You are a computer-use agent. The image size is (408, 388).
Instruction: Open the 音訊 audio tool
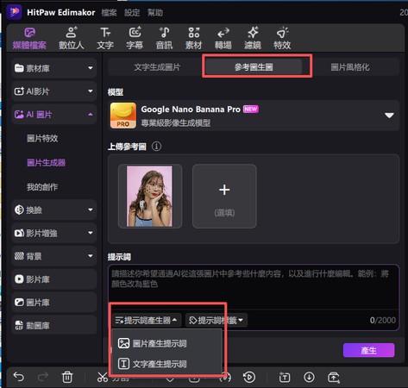coord(164,39)
